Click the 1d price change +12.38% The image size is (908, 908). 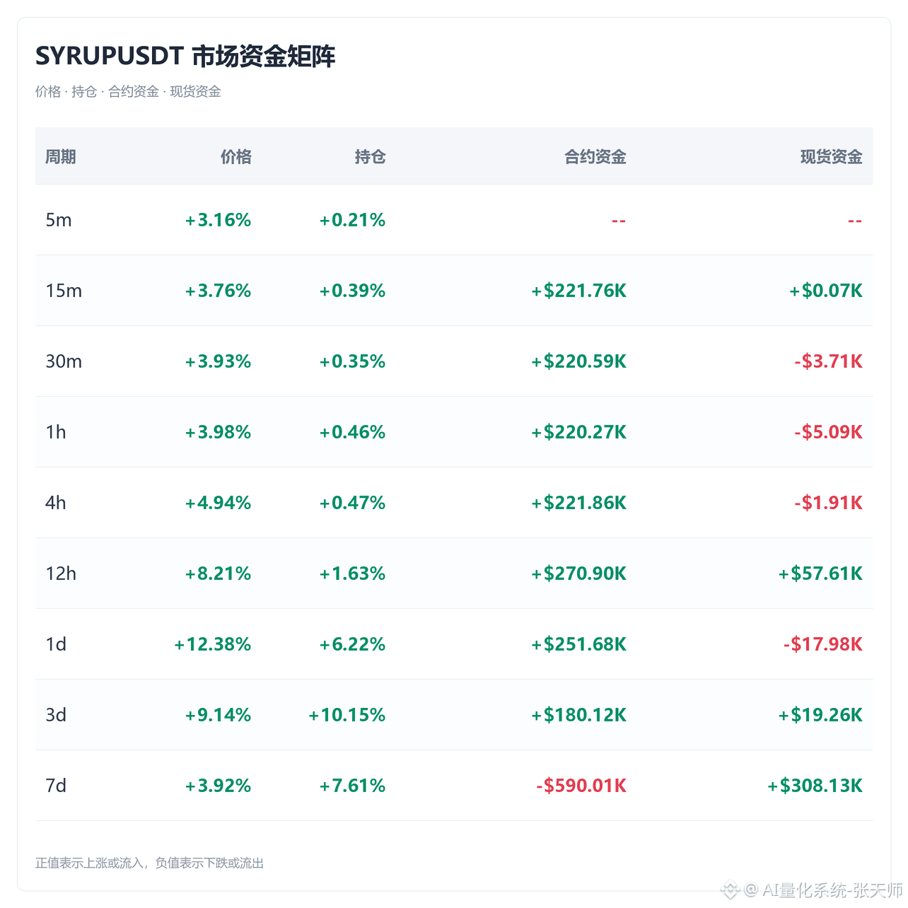tap(213, 644)
